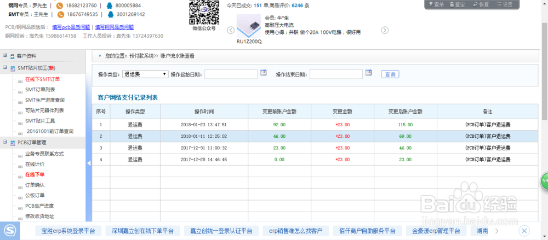Click the phone icon beside 18676749535
This screenshot has height=240, width=548.
click(x=61, y=14)
